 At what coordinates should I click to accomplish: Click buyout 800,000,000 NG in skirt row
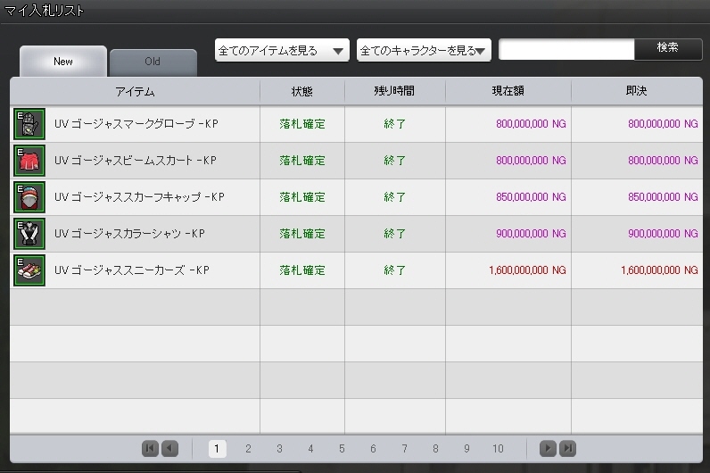tap(663, 161)
